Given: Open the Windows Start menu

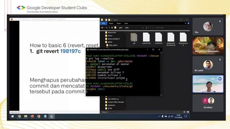Looking at the screenshot, I should (x=13, y=116).
